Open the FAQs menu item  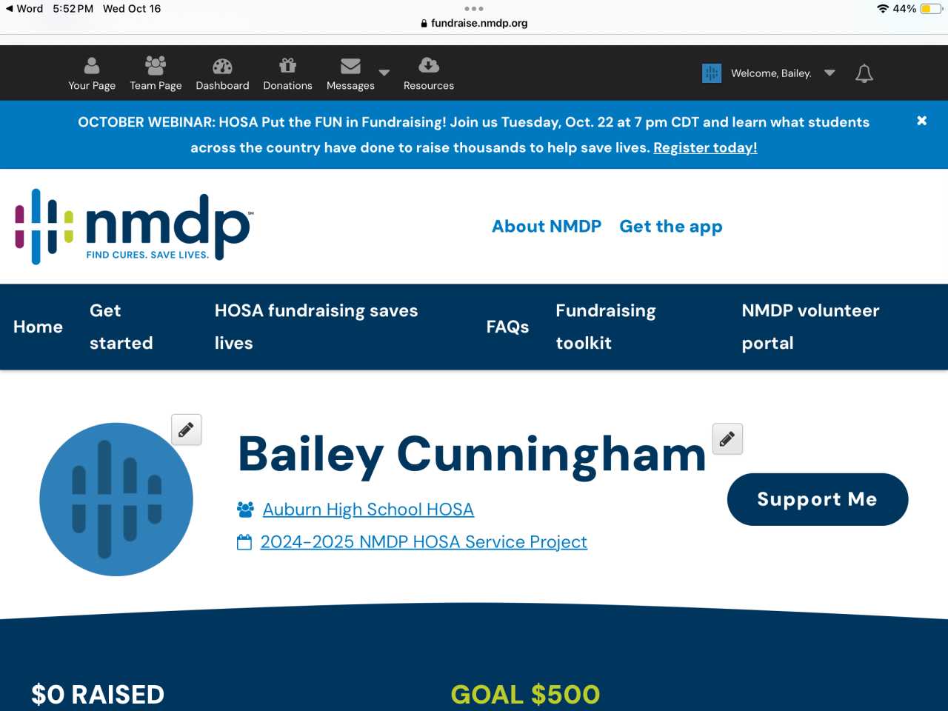click(507, 327)
